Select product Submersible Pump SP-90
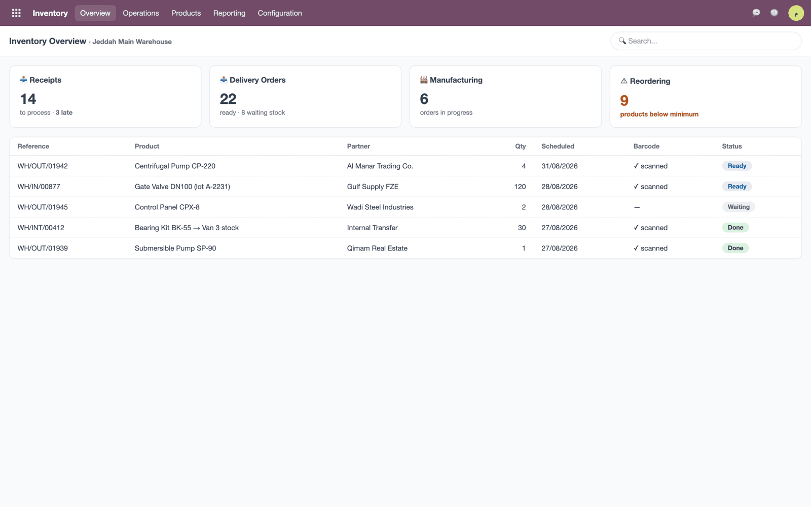This screenshot has width=811, height=507. point(175,248)
